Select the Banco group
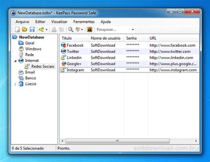 tap(31, 78)
